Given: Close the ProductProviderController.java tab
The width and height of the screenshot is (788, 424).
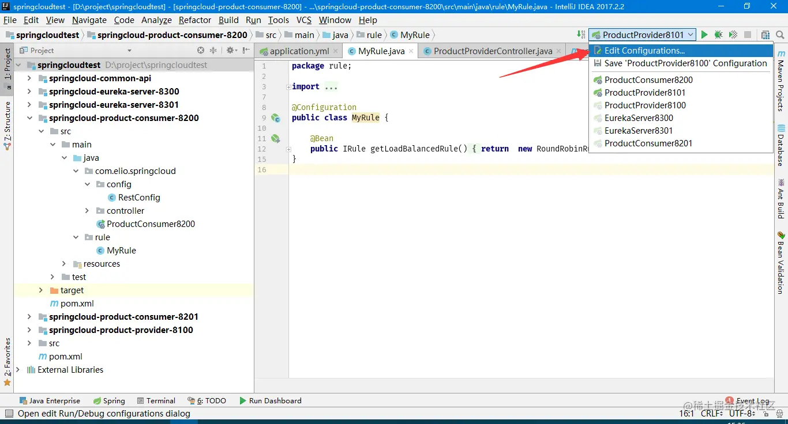Looking at the screenshot, I should [559, 51].
